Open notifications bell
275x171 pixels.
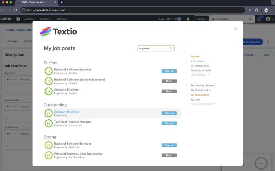(x=188, y=19)
